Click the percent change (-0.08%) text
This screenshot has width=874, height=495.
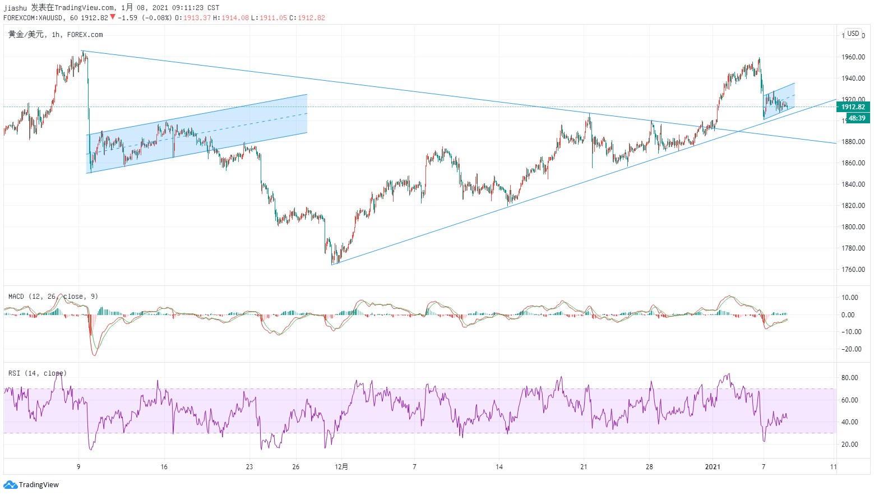(x=156, y=18)
